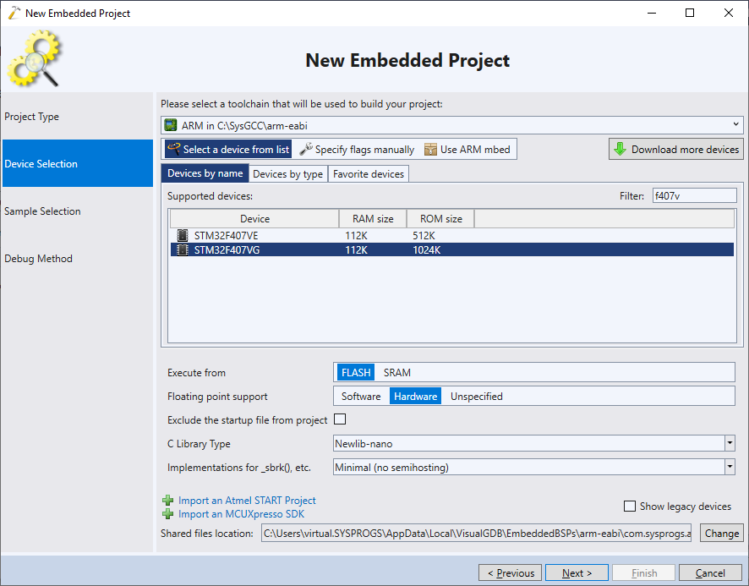Click the Shared files location path field

click(477, 533)
